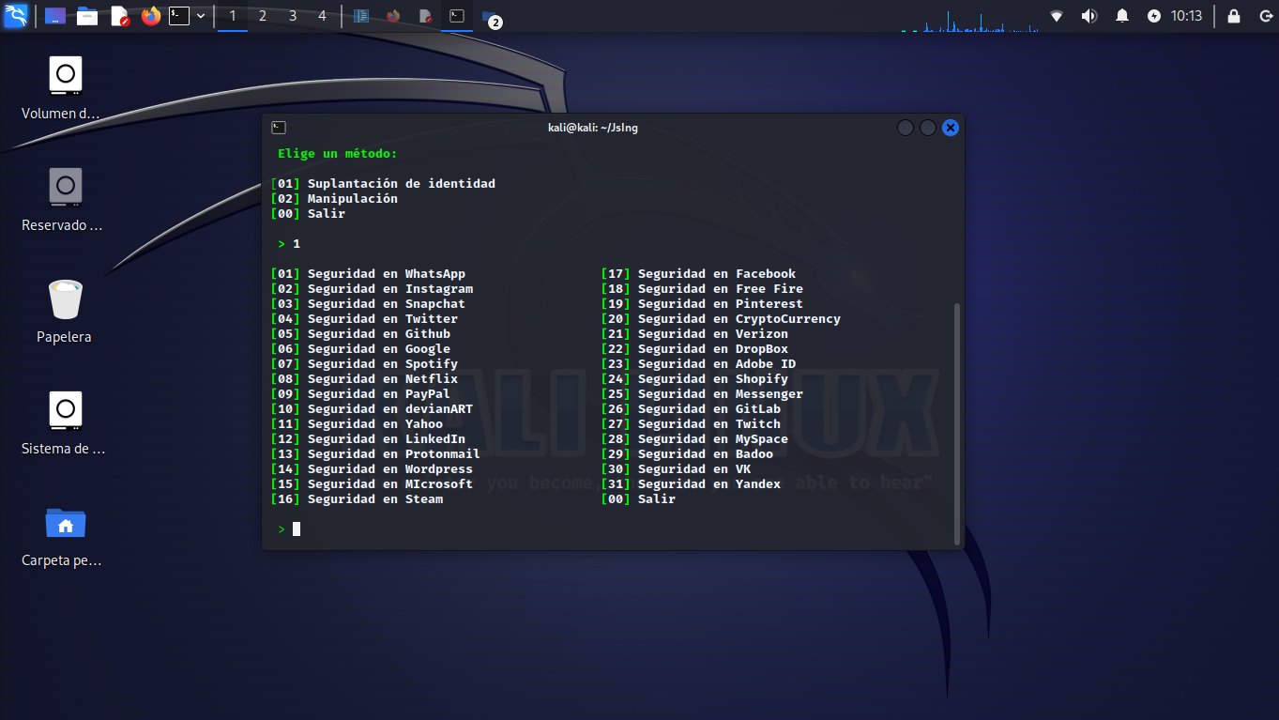Click 'Seguridad en Github' entry

[x=379, y=334]
